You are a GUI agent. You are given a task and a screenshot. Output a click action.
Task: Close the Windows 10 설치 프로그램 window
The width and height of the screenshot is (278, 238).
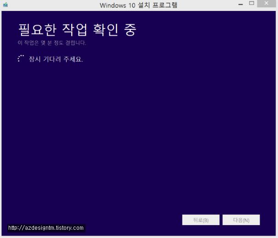coord(267,3)
